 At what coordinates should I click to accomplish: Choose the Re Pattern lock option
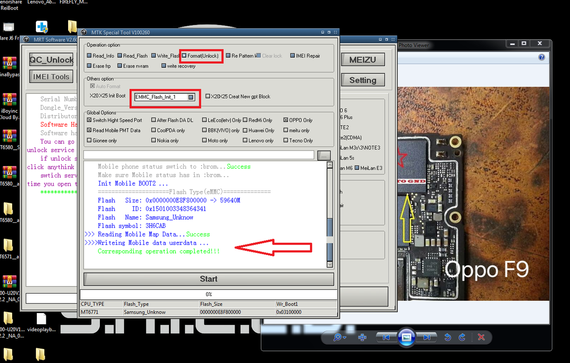[228, 56]
